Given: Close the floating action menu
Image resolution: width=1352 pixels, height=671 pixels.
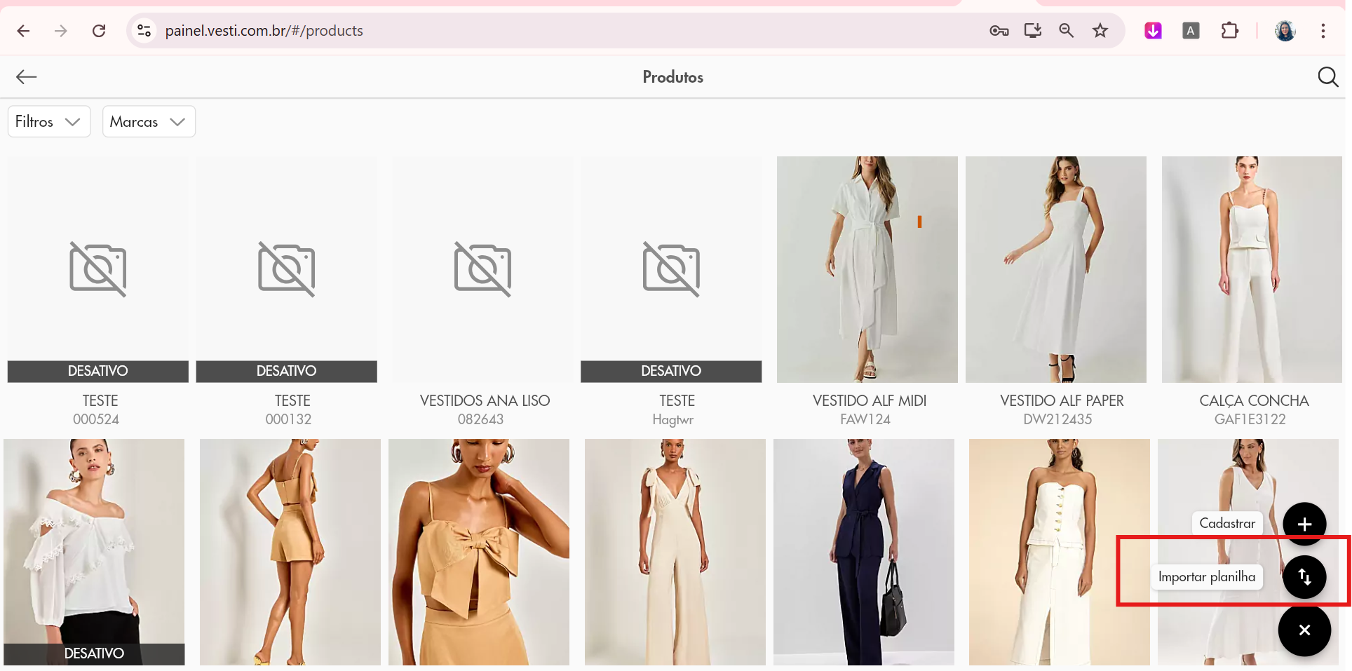Looking at the screenshot, I should pos(1304,630).
